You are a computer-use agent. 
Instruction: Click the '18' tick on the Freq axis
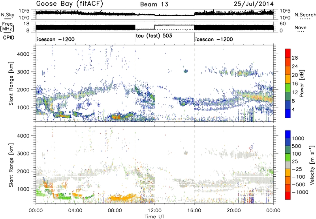[x=26, y=24]
